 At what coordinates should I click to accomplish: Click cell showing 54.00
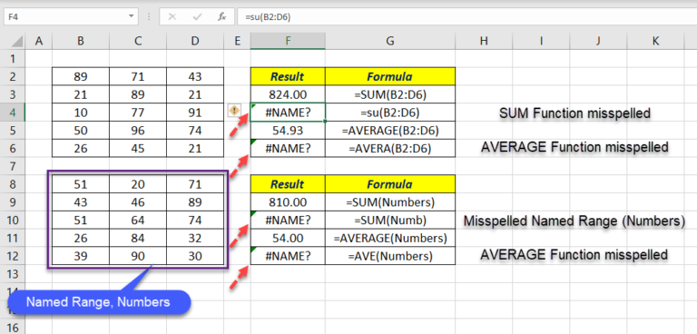pos(288,238)
